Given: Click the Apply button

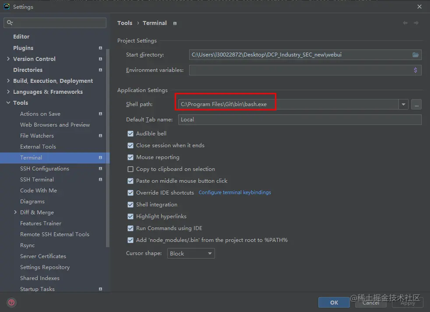Looking at the screenshot, I should pos(408,302).
